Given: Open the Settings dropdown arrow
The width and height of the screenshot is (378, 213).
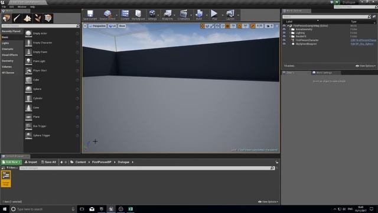Looking at the screenshot, I should pos(158,15).
